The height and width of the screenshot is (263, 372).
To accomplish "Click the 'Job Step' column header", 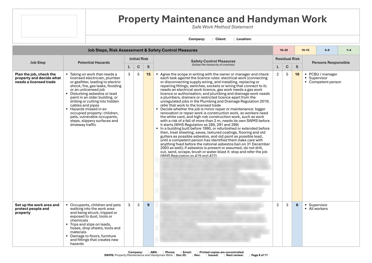I will coord(38,63).
